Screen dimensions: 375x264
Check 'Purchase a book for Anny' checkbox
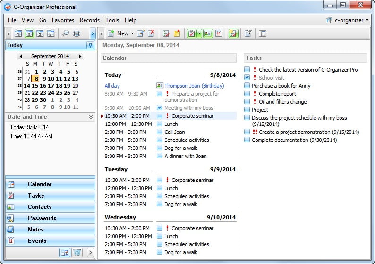pyautogui.click(x=247, y=85)
